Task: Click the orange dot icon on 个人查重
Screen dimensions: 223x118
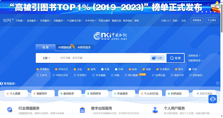Action: click(8, 93)
